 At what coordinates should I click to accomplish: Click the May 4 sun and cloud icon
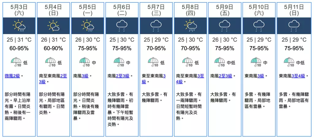[x=53, y=26]
